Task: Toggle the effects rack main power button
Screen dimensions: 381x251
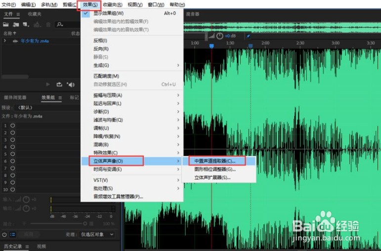Action: coord(4,235)
